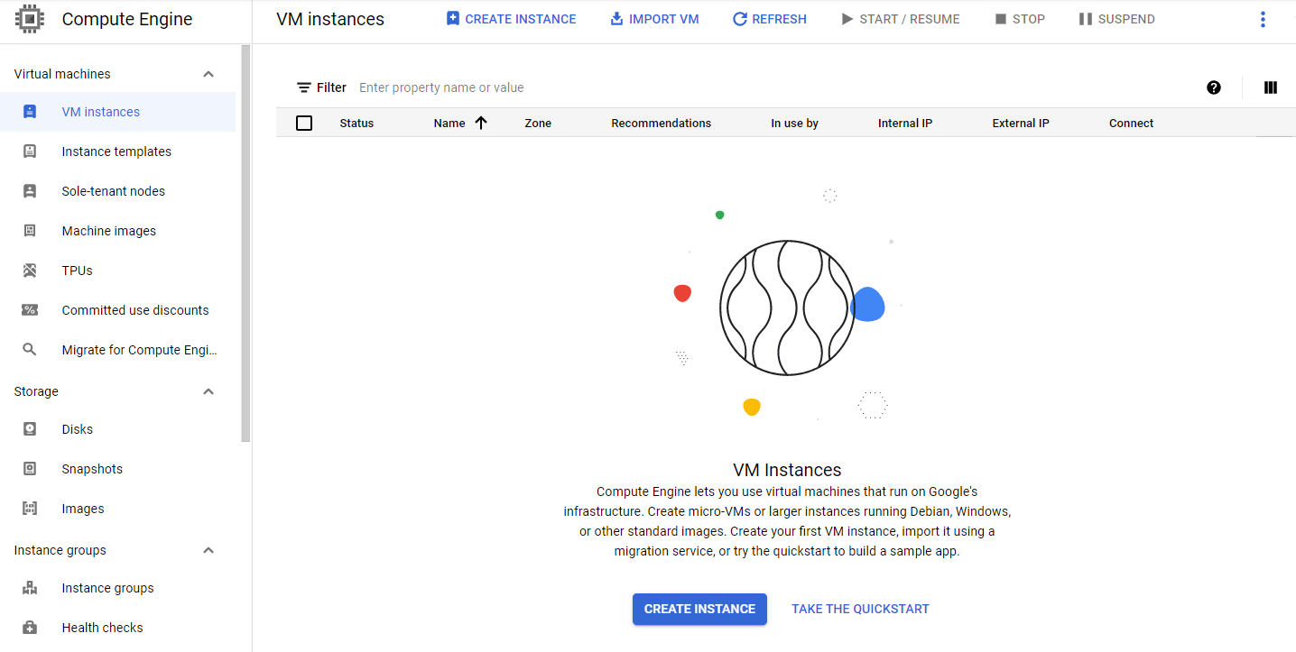The height and width of the screenshot is (652, 1296).
Task: Open the three-dot more actions menu
Action: pyautogui.click(x=1263, y=19)
